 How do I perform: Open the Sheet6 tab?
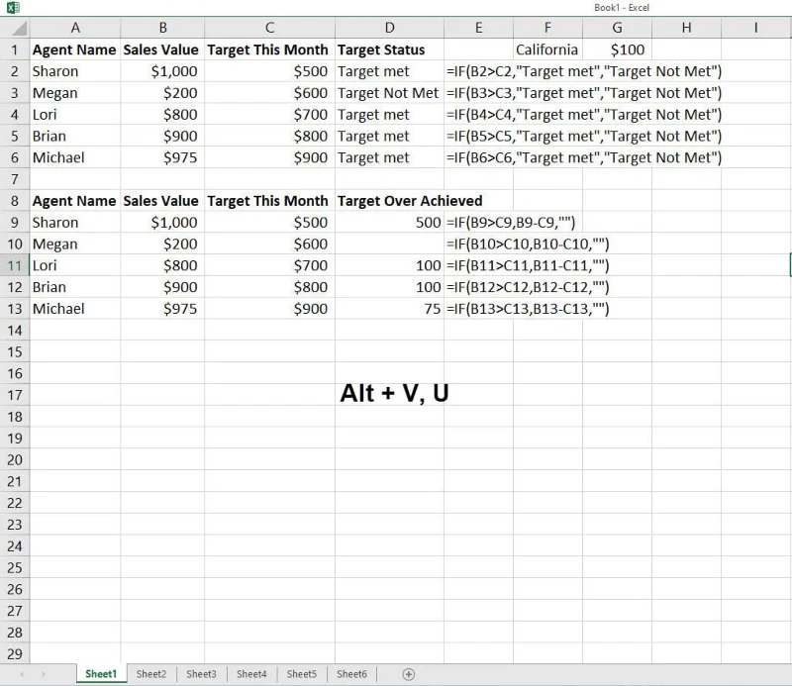click(x=352, y=673)
